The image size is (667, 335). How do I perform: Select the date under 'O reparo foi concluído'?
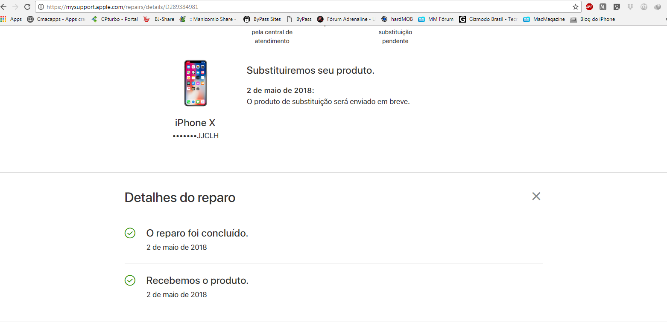[x=177, y=247]
